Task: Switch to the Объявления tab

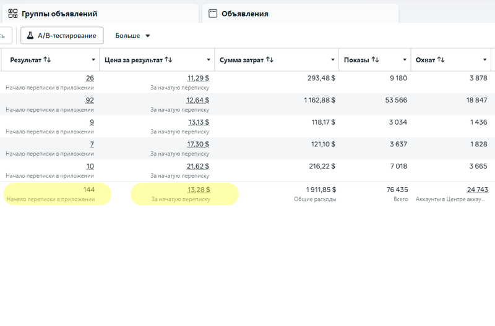Action: coord(244,14)
